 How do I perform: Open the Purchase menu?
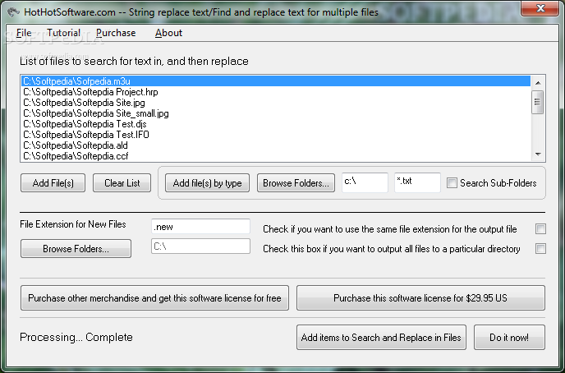[116, 33]
